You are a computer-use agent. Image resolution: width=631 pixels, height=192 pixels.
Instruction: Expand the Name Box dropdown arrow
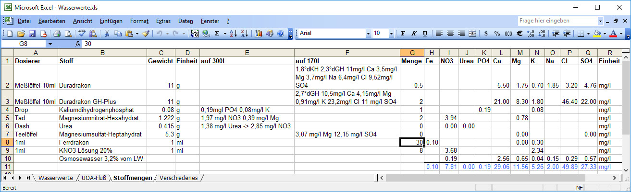(x=50, y=44)
